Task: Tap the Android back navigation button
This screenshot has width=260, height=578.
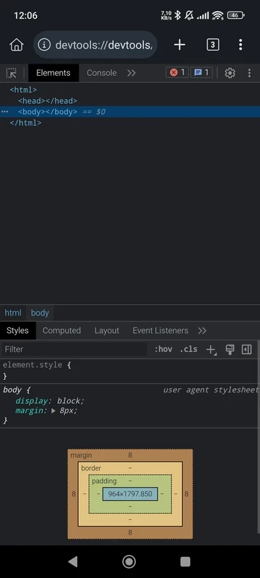Action: (x=73, y=561)
